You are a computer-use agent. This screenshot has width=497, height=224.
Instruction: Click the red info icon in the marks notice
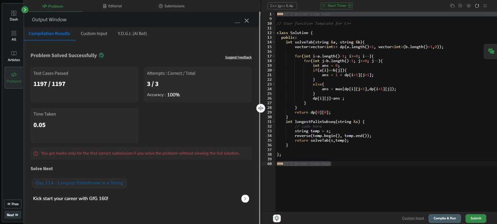[36, 153]
